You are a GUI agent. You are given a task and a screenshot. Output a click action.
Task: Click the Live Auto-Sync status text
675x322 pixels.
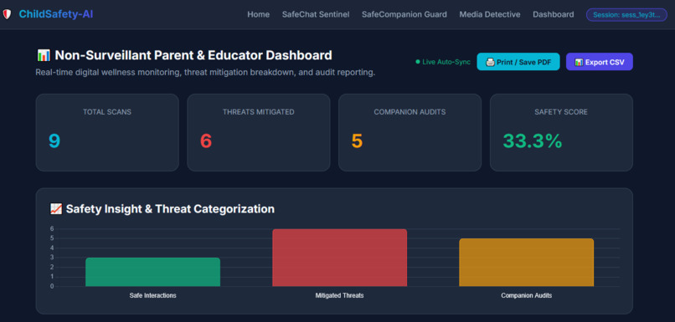pos(446,62)
